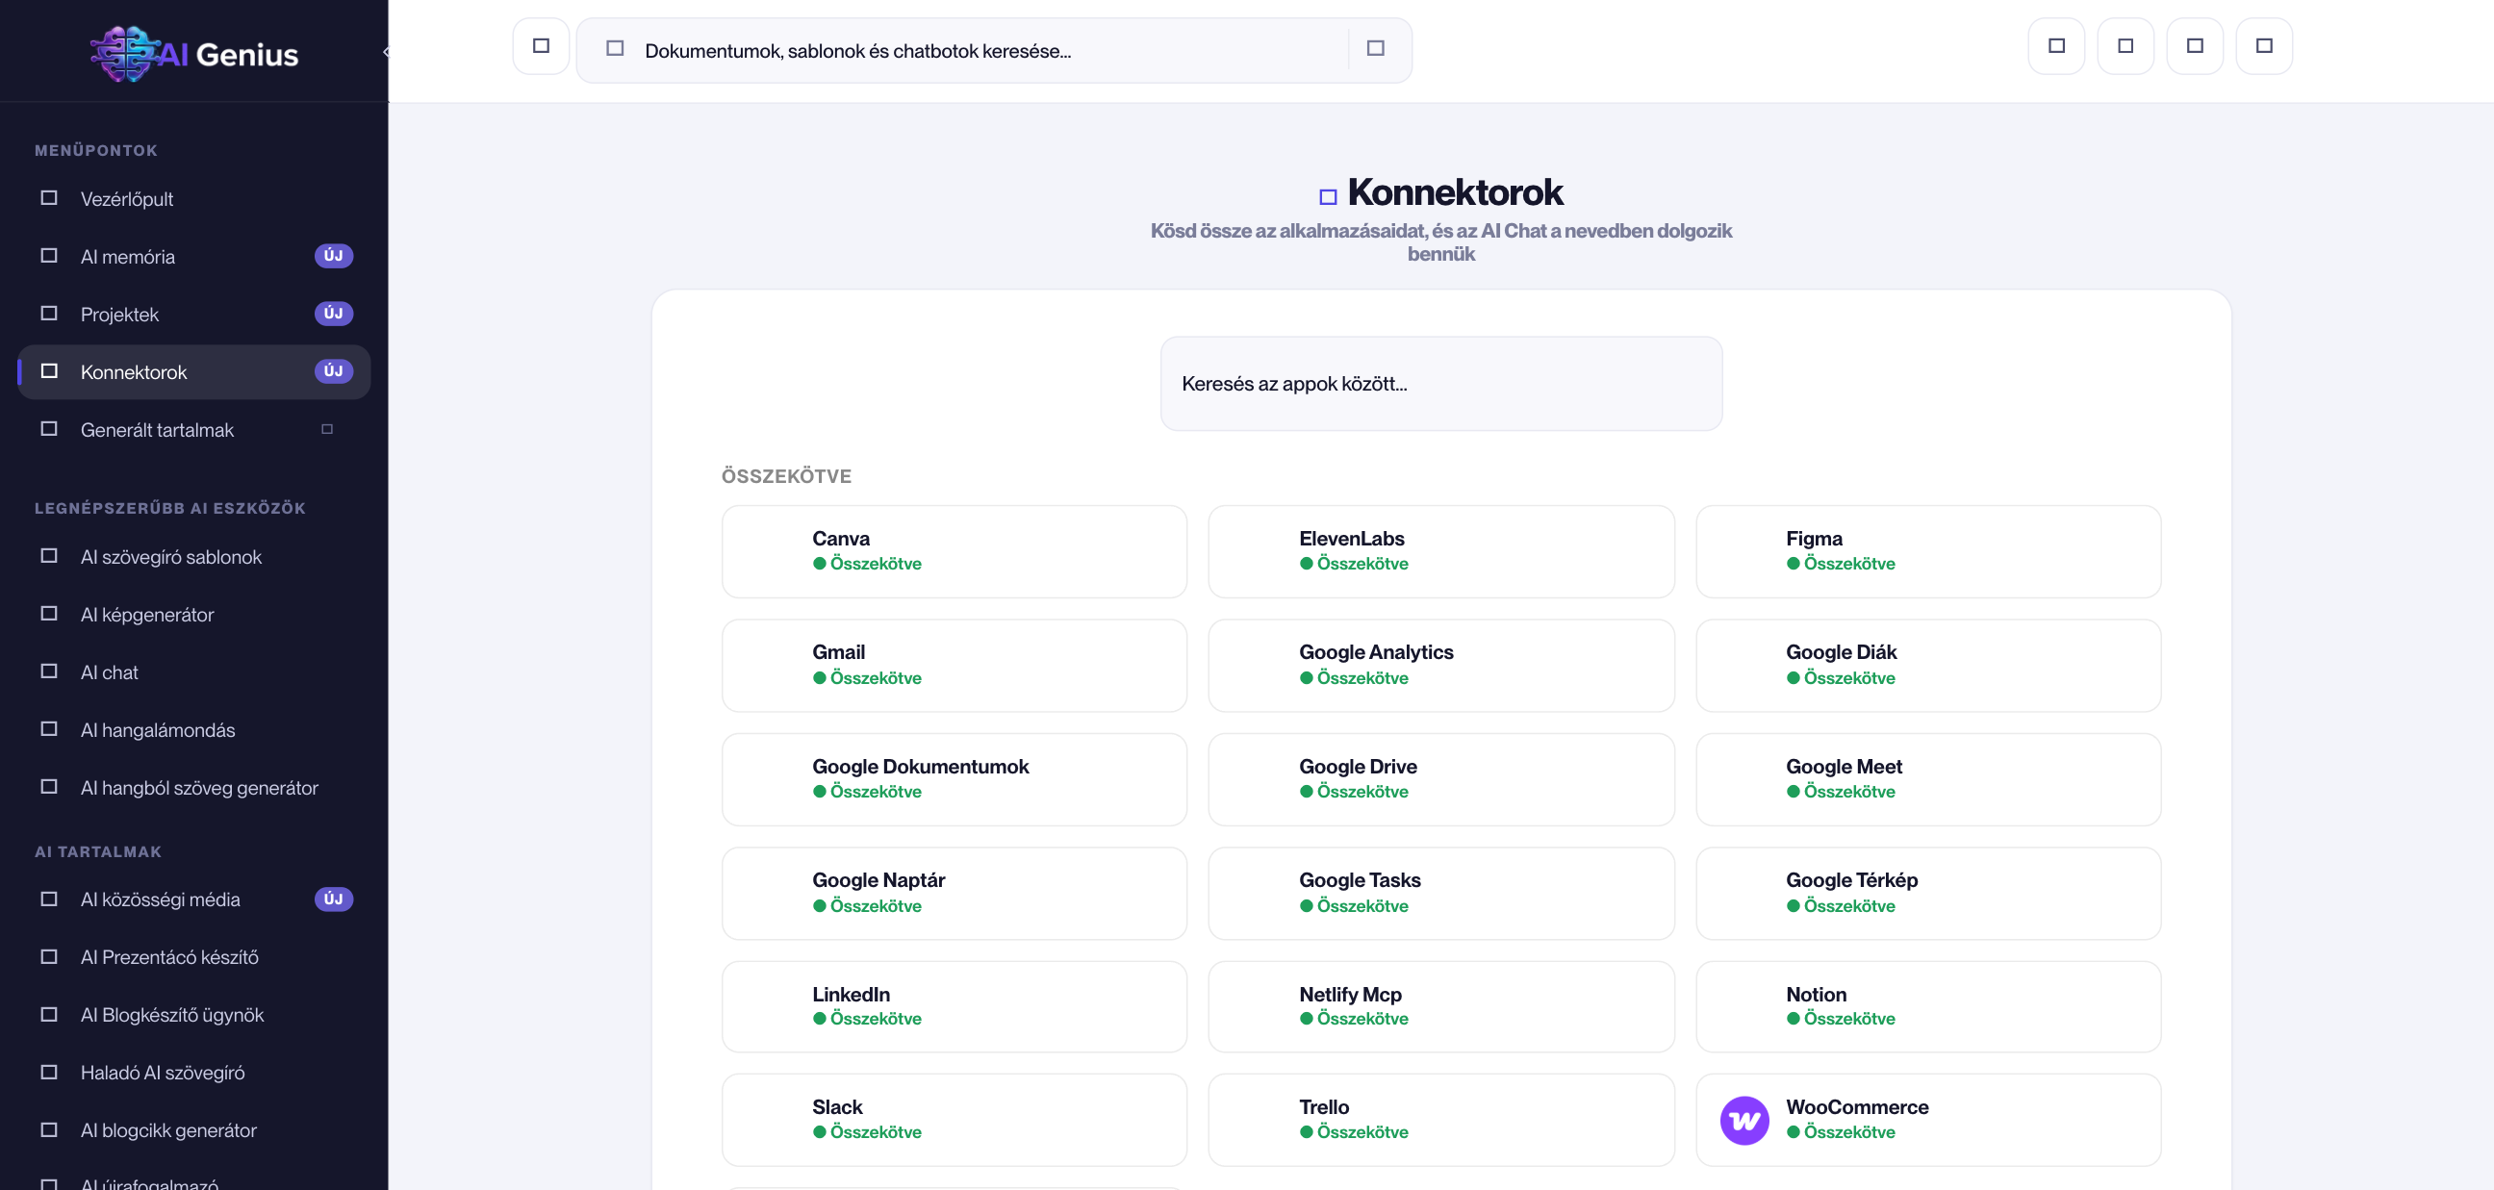Click the AI Prezentácó készítő icon
The height and width of the screenshot is (1190, 2494).
coord(49,956)
